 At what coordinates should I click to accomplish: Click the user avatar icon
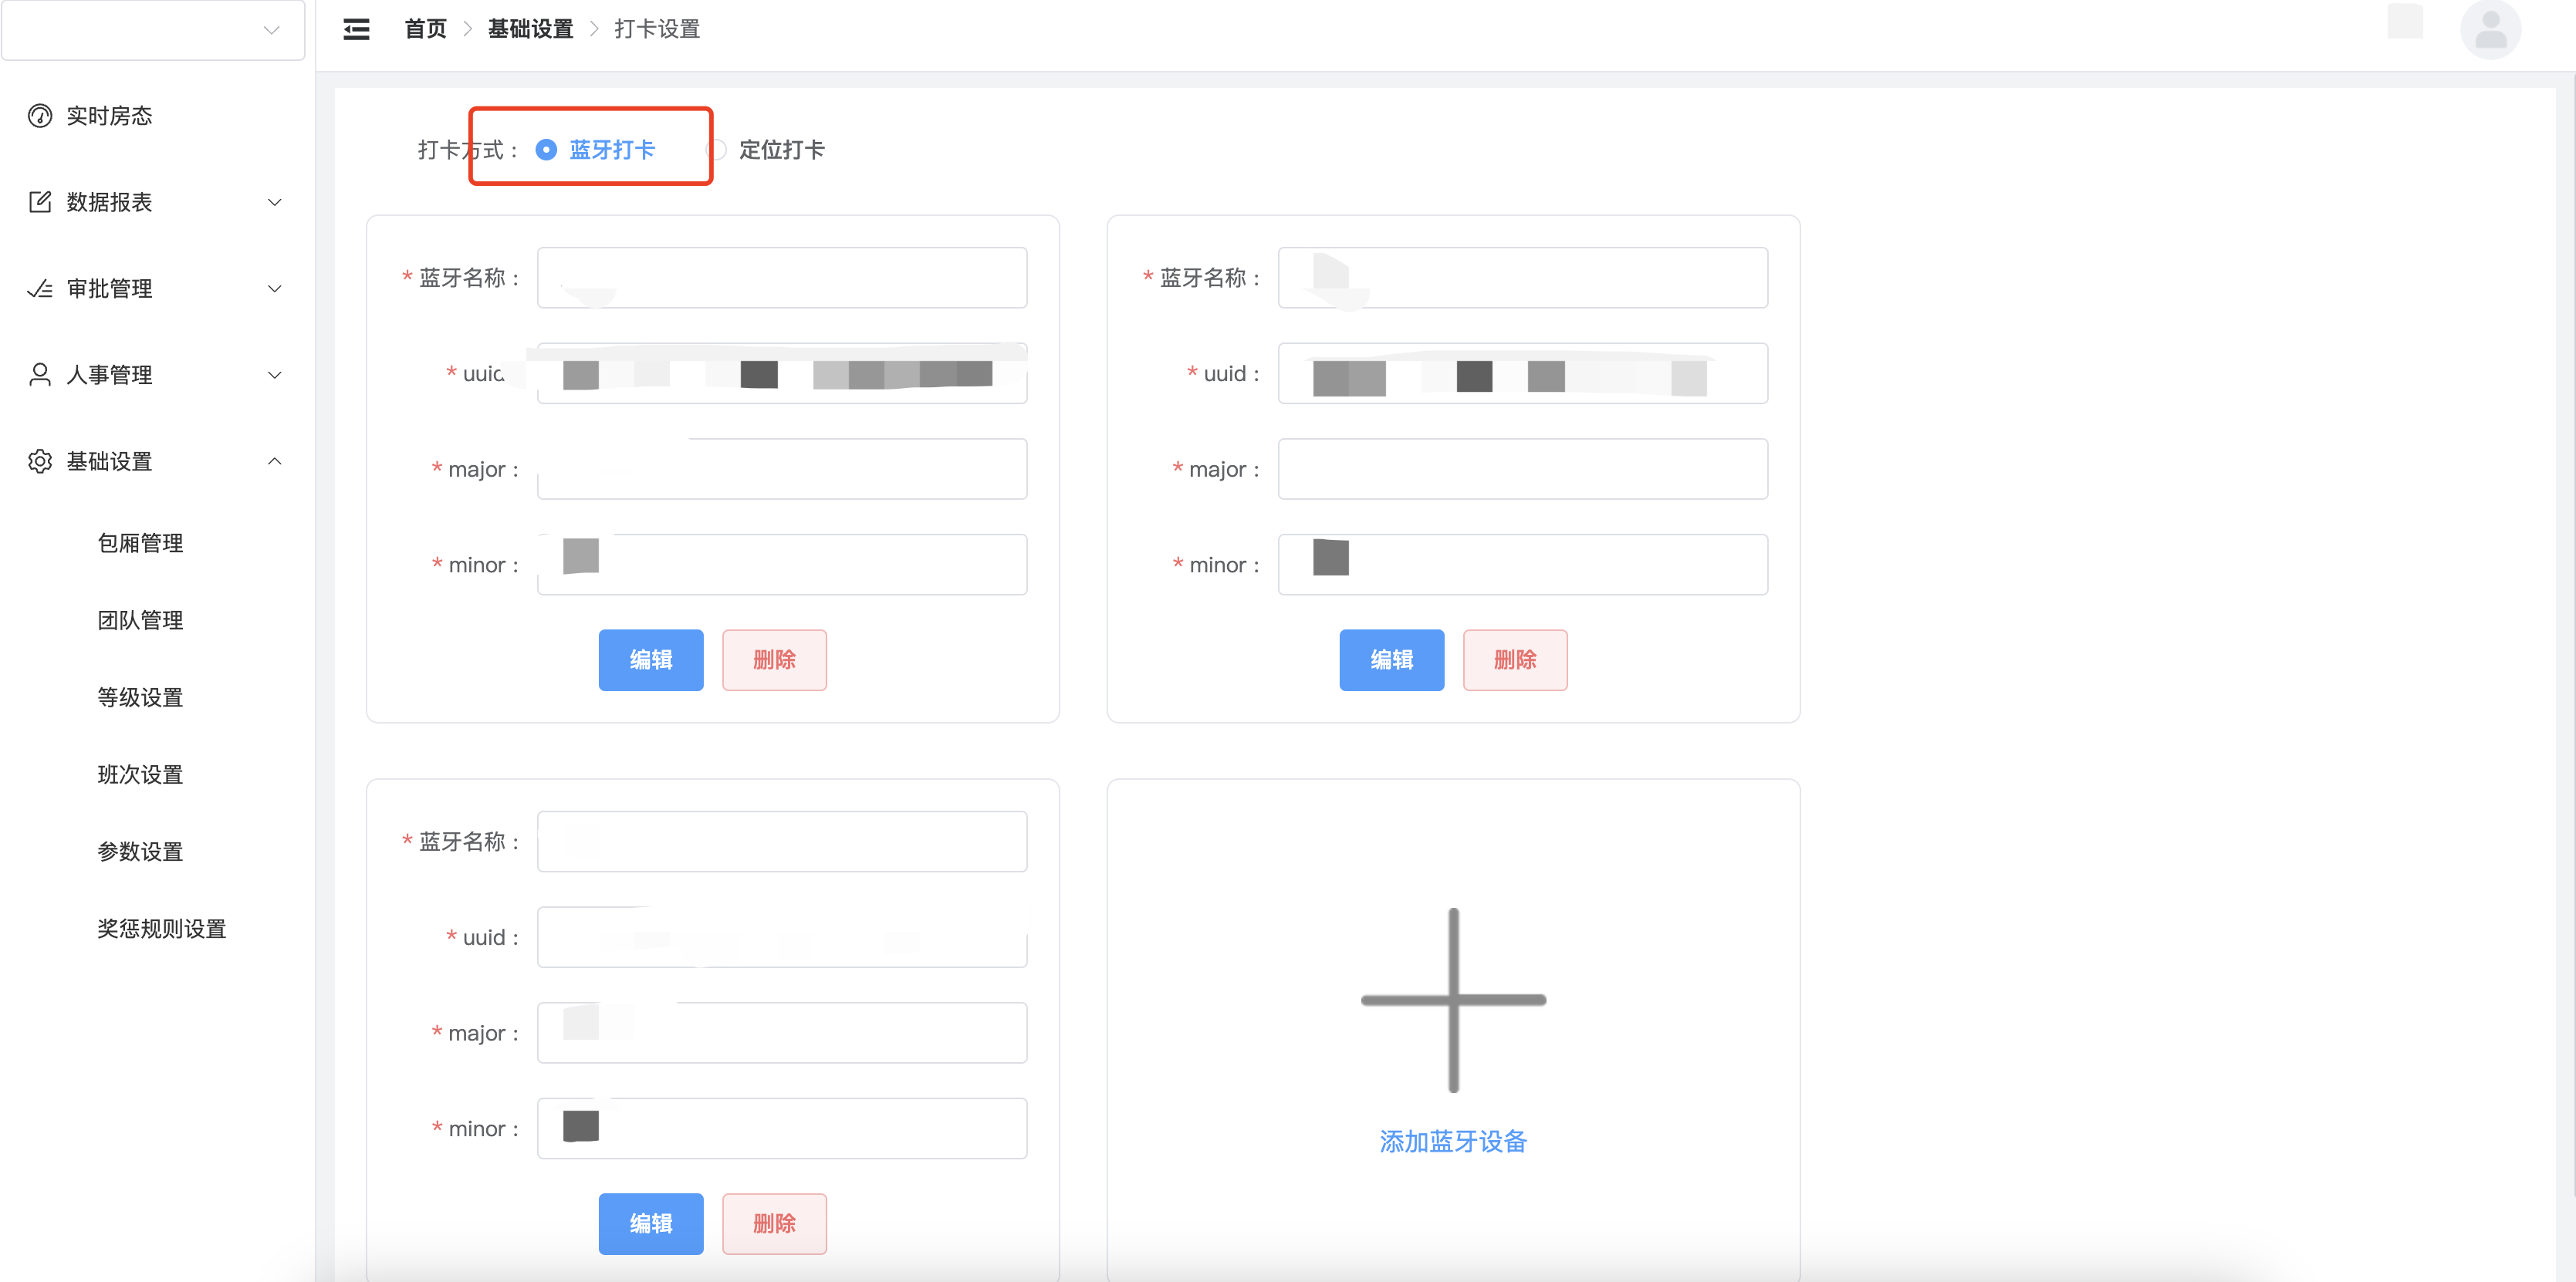coord(2490,30)
